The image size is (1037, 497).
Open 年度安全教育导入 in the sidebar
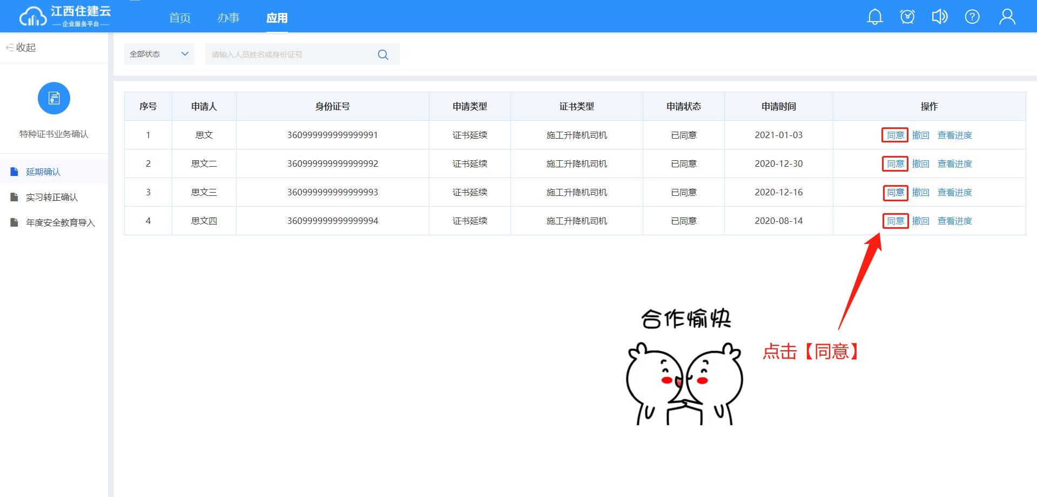[x=60, y=222]
